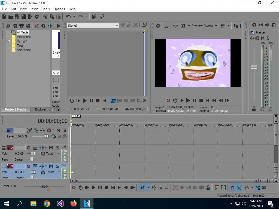
Task: Arm audio track 2 for record
Action: tap(28, 148)
